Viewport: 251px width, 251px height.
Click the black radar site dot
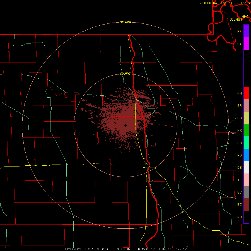point(126,125)
